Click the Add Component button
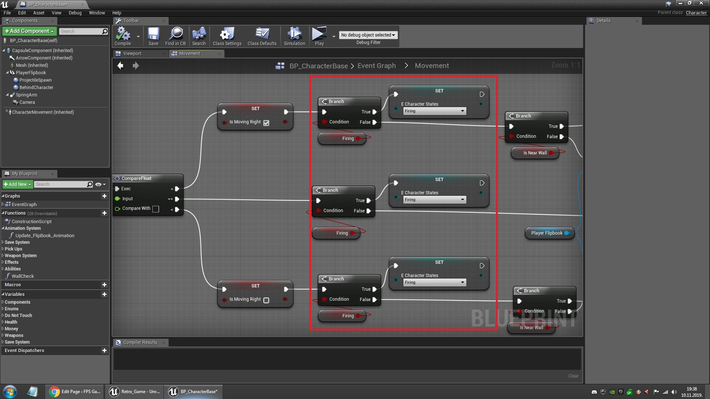The width and height of the screenshot is (710, 399). (29, 31)
